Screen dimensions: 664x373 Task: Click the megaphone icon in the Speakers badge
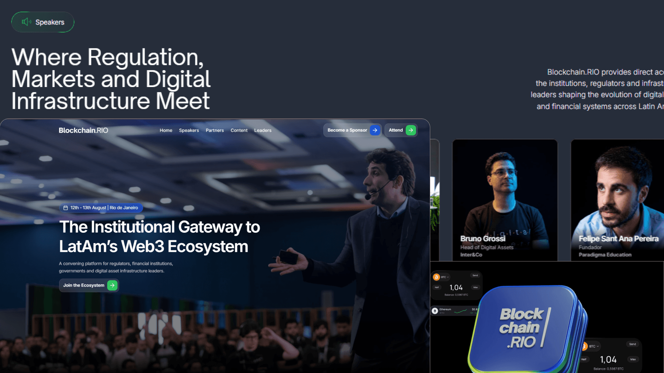(26, 22)
